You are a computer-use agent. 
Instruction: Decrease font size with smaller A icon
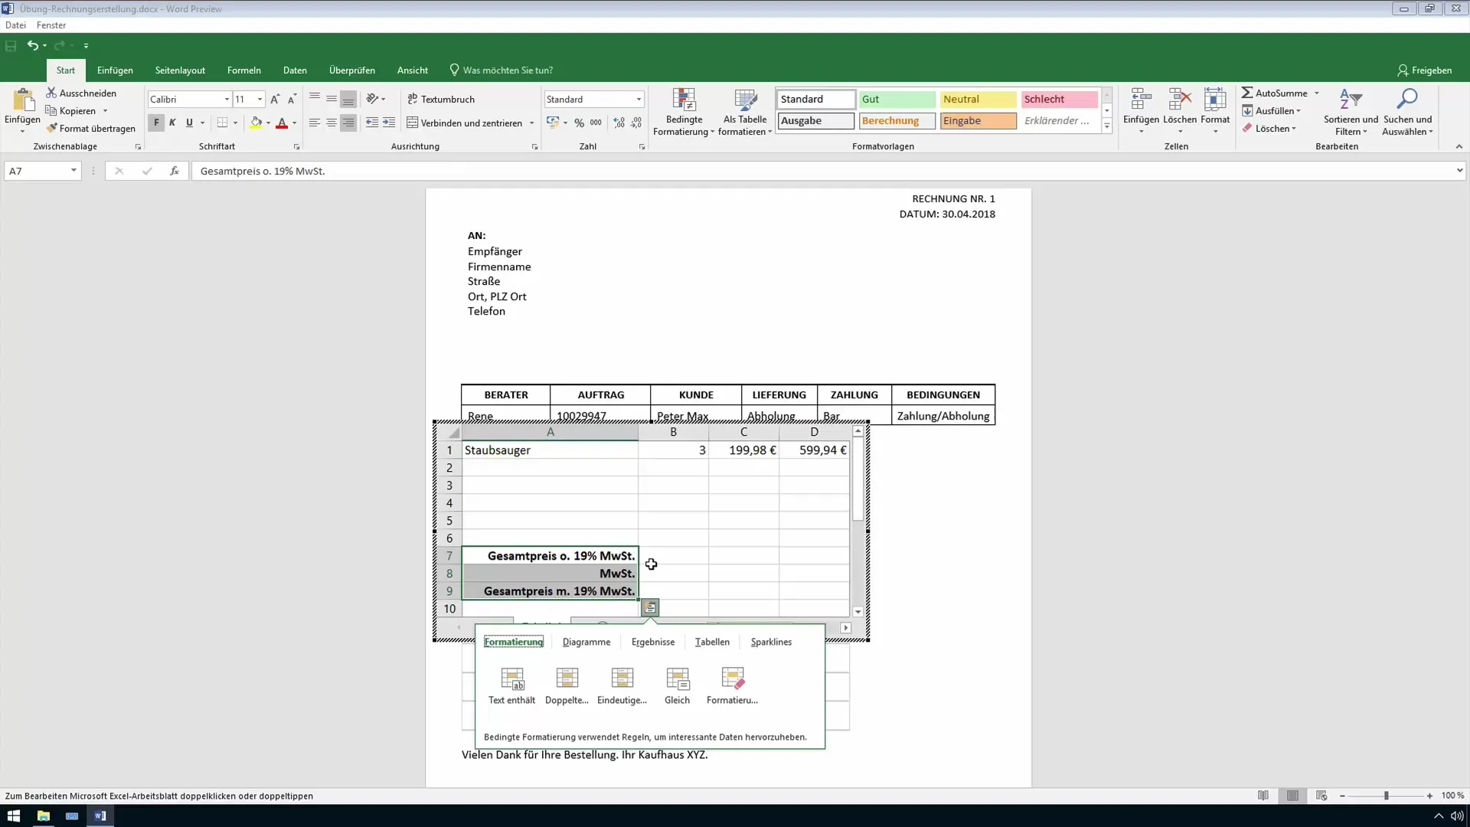(x=292, y=100)
